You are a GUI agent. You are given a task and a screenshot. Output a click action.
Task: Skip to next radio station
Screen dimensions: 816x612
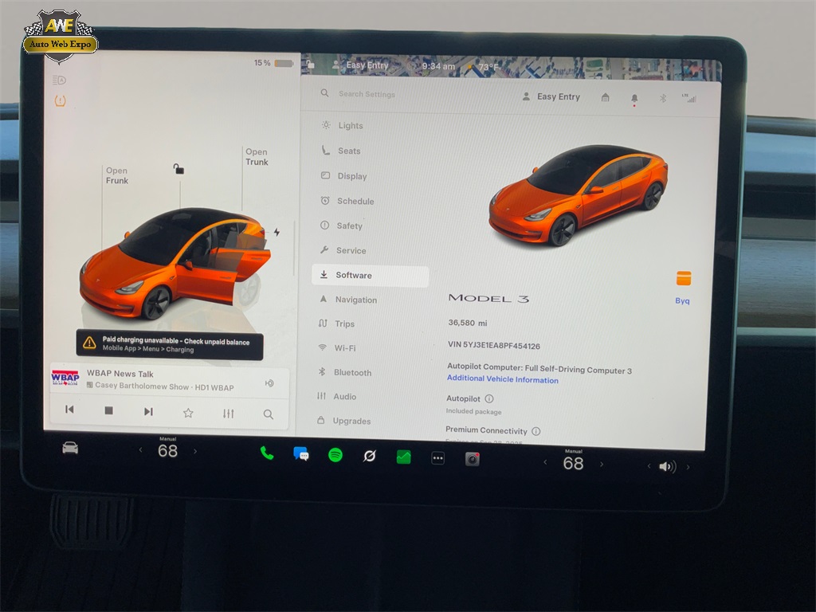click(148, 412)
